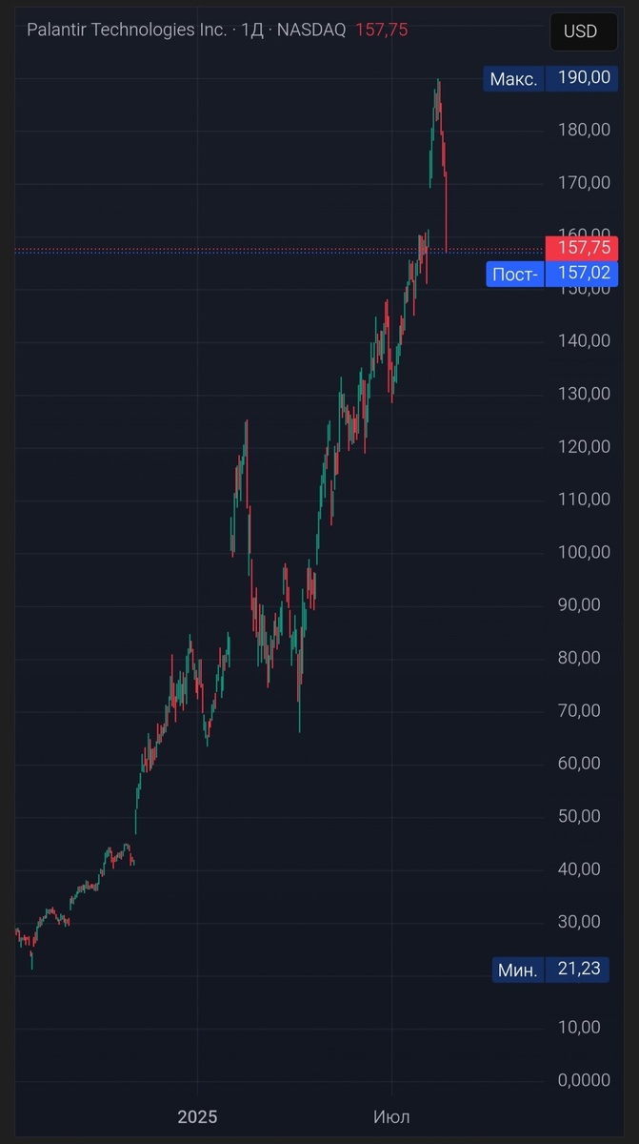Click the 40,00 price axis value
The image size is (639, 1144).
579,868
